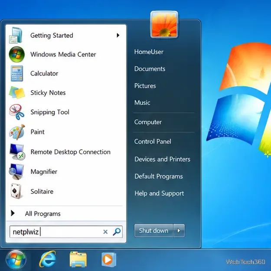Open the Getting Started icon

(16, 36)
